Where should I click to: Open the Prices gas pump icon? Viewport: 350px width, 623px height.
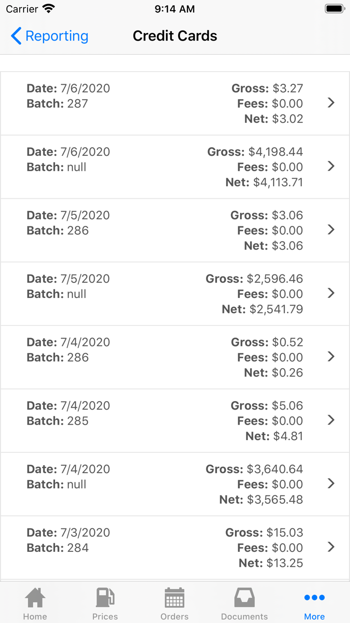pos(105,597)
